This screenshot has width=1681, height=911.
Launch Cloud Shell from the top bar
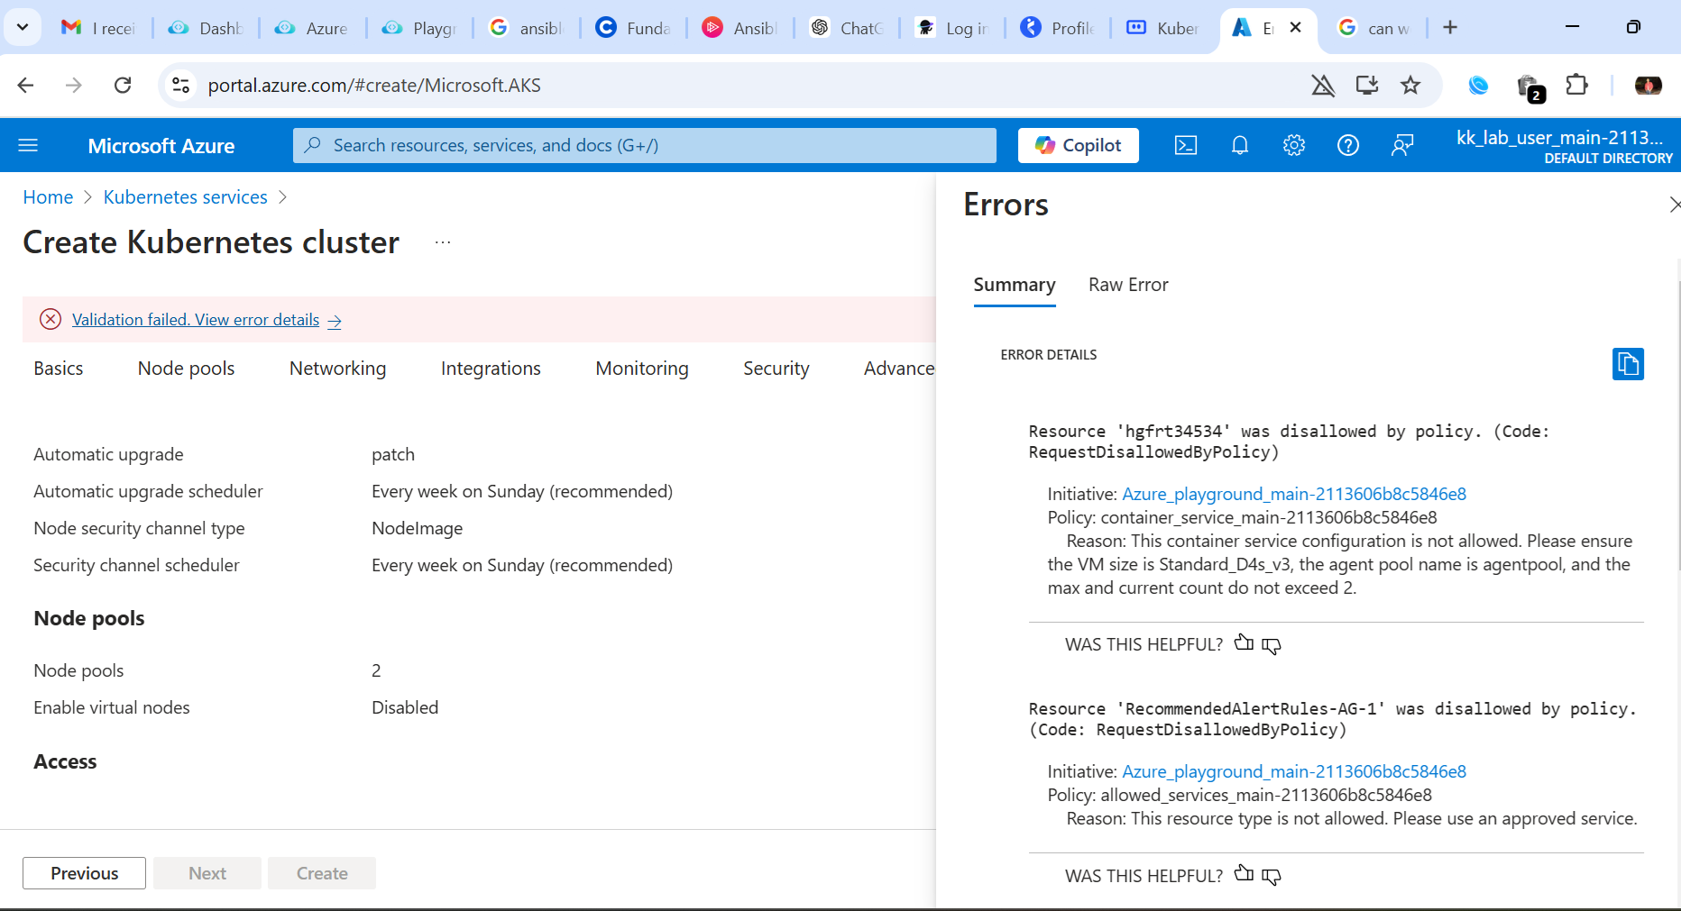(1186, 145)
